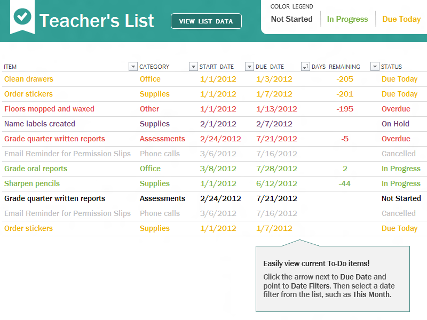This screenshot has width=427, height=320.
Task: Click the Teacher's List title text
Action: (97, 21)
